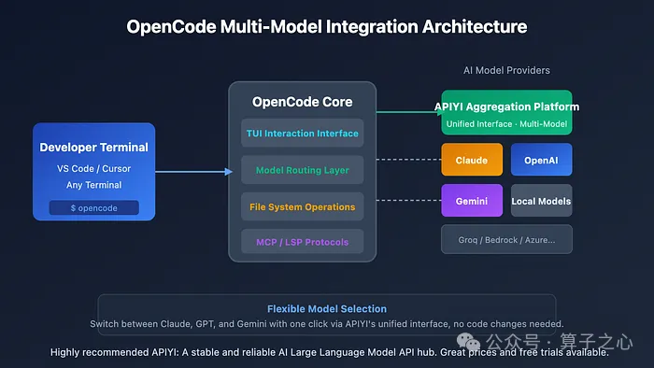Select the Developer Terminal heading
This screenshot has height=368, width=654.
[93, 148]
